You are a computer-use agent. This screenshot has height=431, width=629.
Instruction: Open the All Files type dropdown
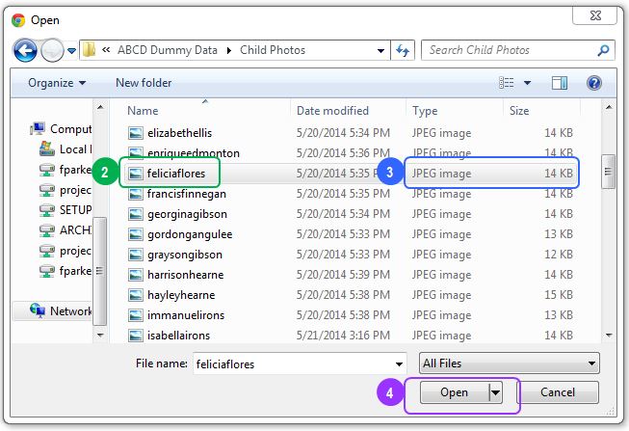point(510,364)
